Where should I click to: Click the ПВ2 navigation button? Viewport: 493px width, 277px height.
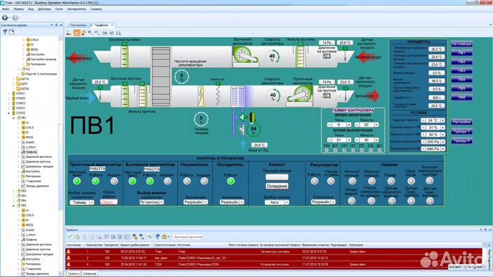point(462,62)
